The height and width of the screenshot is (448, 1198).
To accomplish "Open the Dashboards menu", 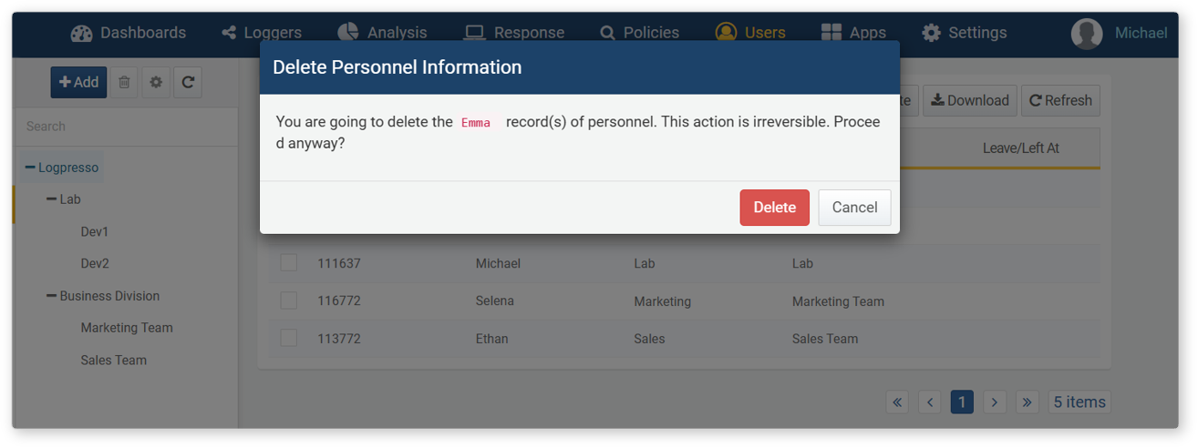I will point(129,33).
